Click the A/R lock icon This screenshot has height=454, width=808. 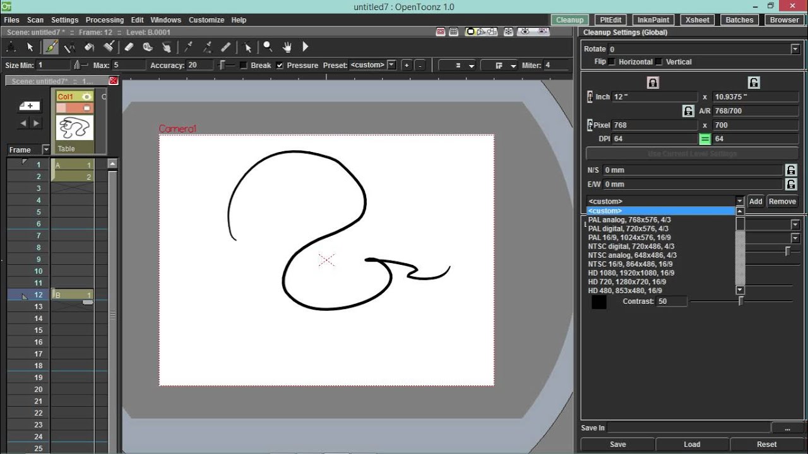pyautogui.click(x=689, y=111)
